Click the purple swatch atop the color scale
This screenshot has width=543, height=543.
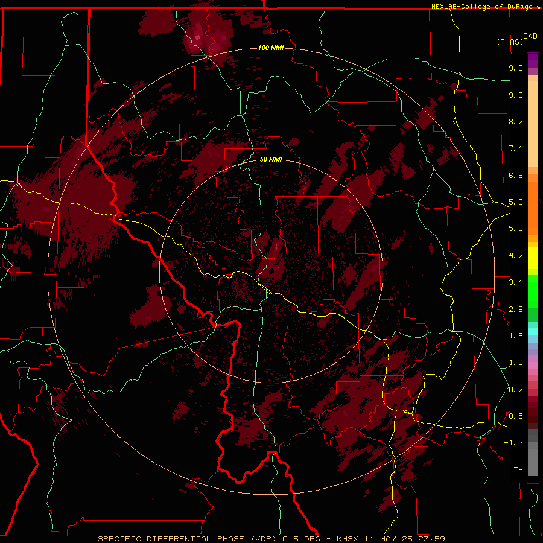533,60
